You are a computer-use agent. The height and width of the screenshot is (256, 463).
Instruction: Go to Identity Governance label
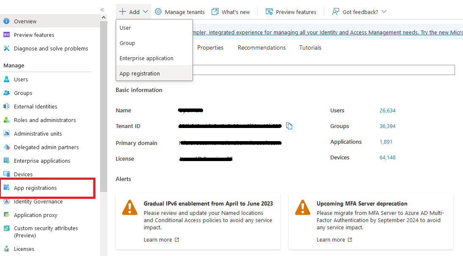(x=39, y=202)
